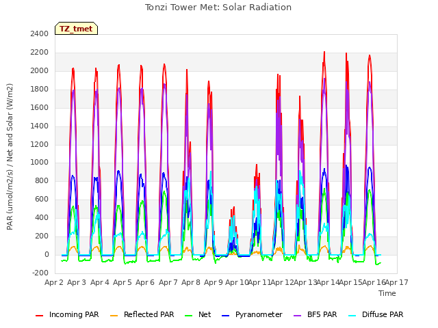The width and height of the screenshot is (438, 328).
Task: Click the Apr 15 x-axis tick label
Action: 350,282
